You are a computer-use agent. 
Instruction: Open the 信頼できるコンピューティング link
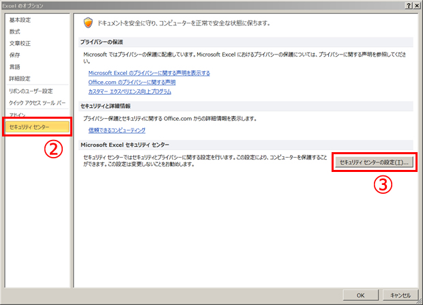[x=117, y=130]
